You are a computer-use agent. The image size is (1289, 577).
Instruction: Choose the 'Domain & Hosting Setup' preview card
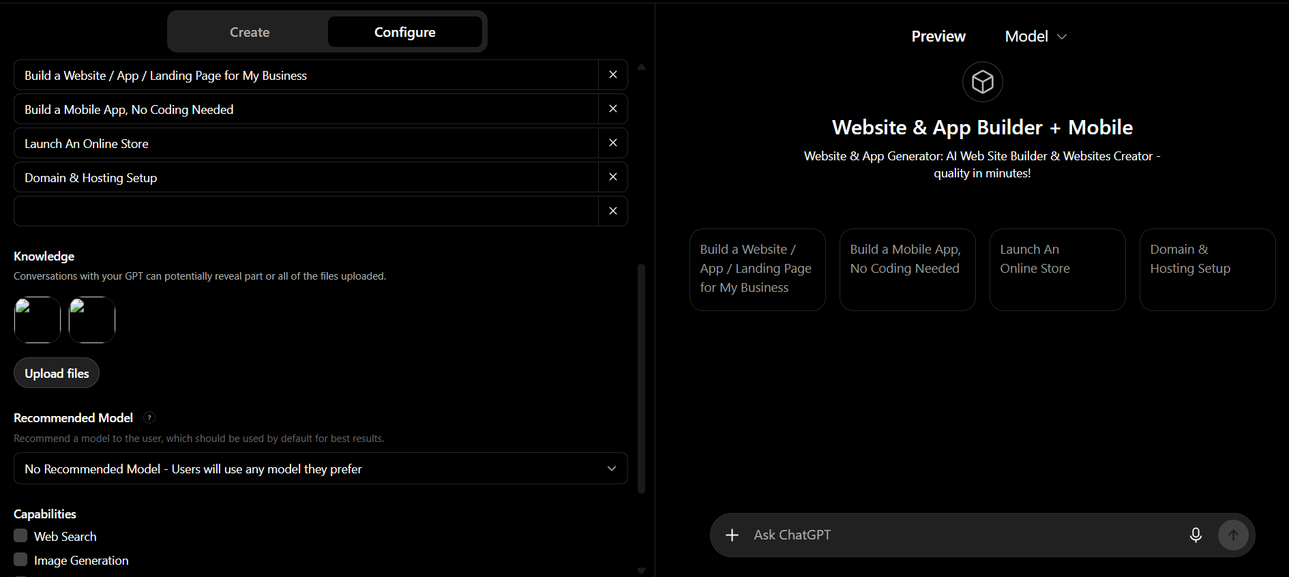point(1208,269)
